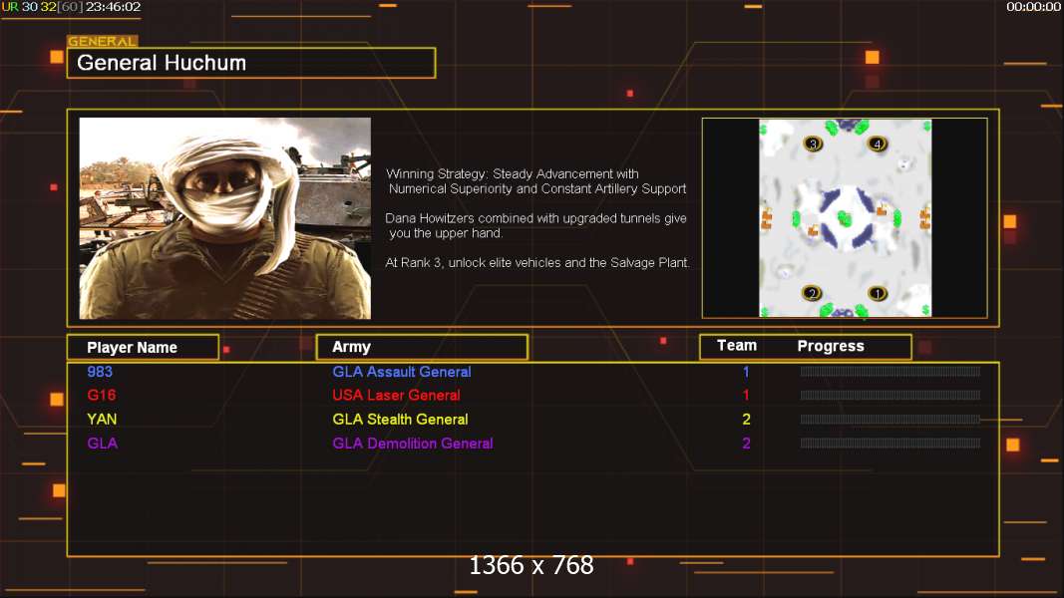Click the GLA Demolition General army entry
Viewport: 1064px width, 598px height.
[413, 444]
